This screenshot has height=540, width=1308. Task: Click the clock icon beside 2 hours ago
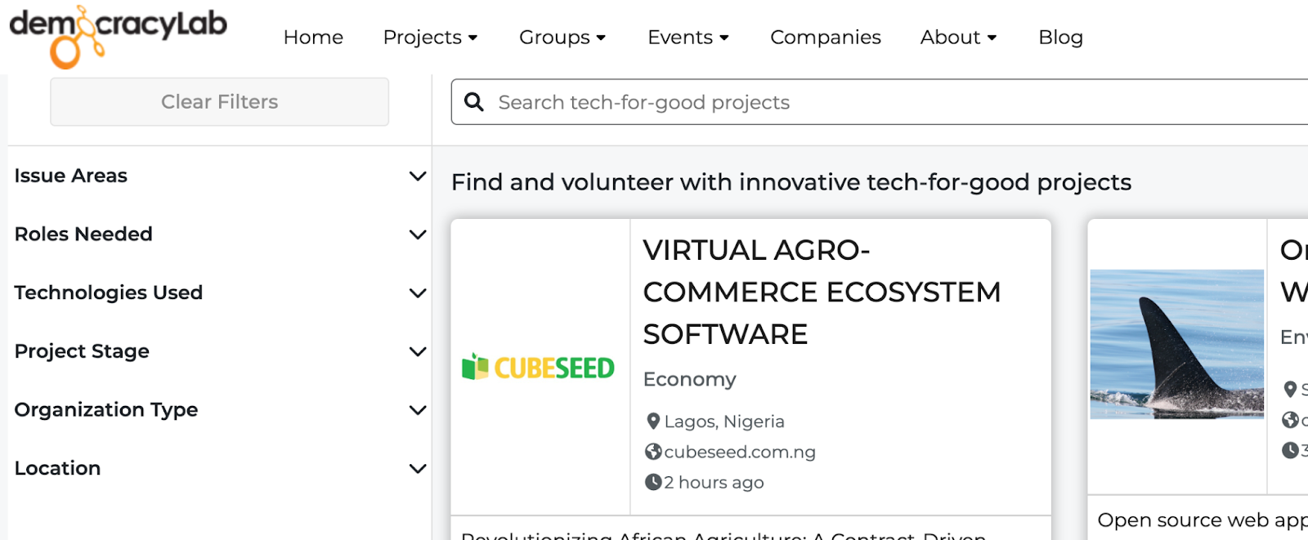pos(653,482)
